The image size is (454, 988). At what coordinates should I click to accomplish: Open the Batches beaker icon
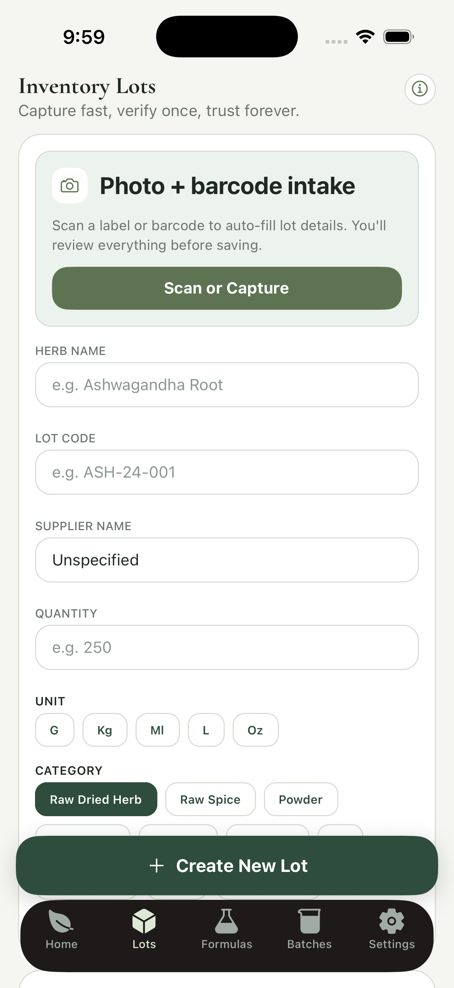pos(309,921)
